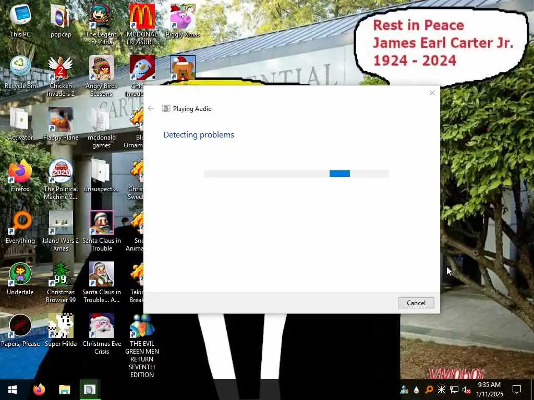Click the network tray icon
The width and height of the screenshot is (534, 400).
pos(454,390)
